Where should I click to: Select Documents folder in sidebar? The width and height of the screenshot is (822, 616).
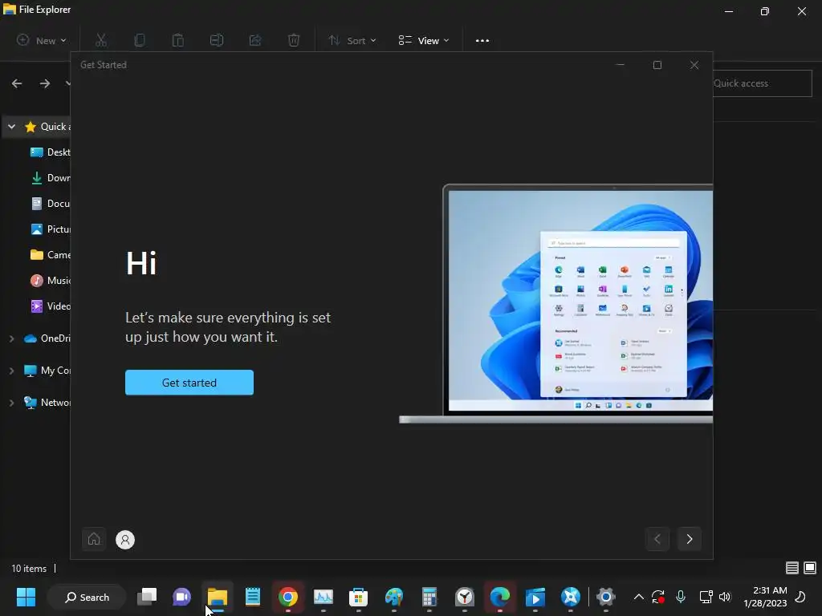coord(50,203)
